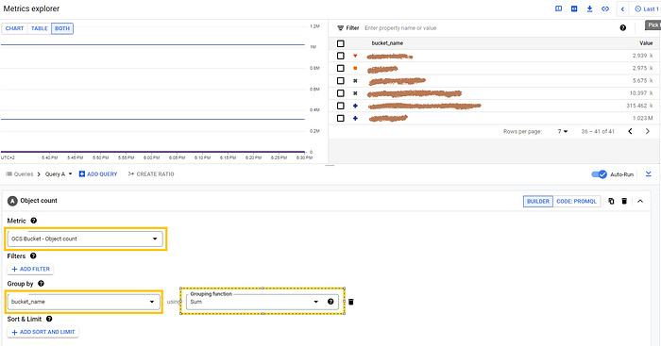The width and height of the screenshot is (661, 346).
Task: Check the row with value 2.939 k
Action: pos(341,56)
